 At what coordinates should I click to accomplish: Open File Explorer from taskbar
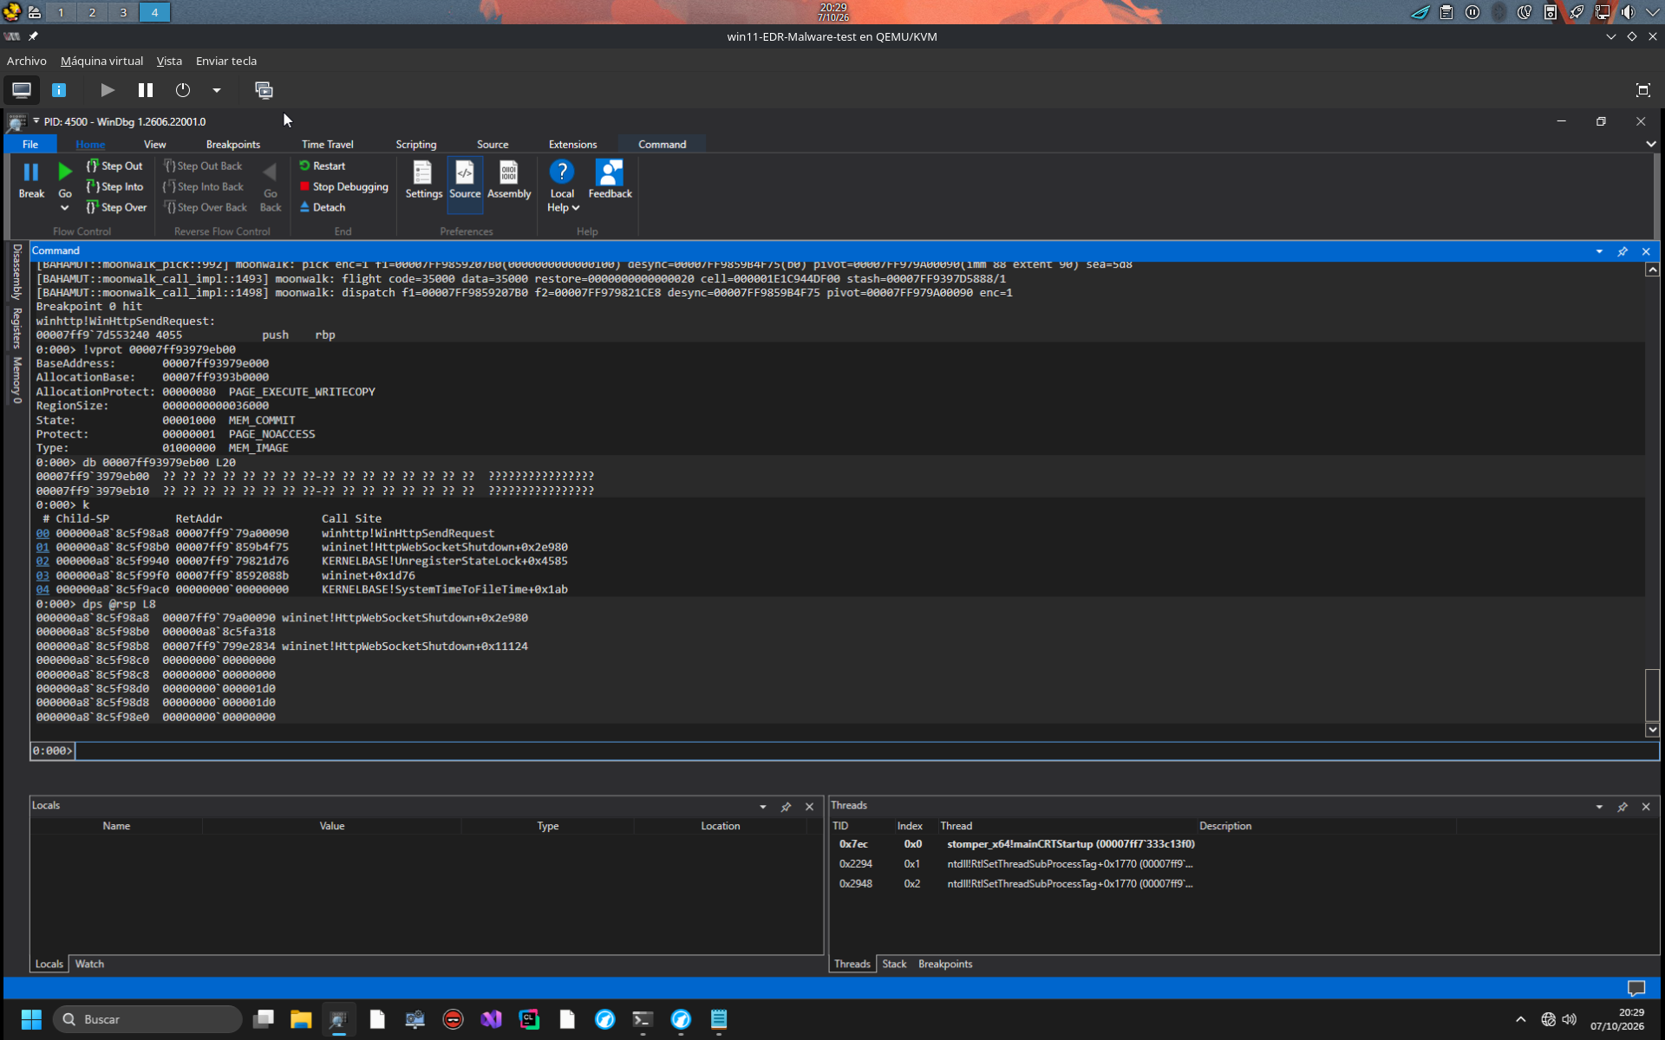coord(301,1019)
